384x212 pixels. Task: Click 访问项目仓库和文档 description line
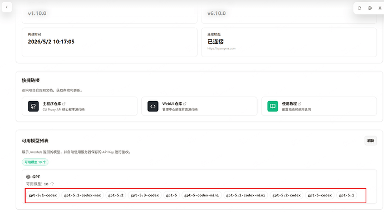pyautogui.click(x=52, y=90)
